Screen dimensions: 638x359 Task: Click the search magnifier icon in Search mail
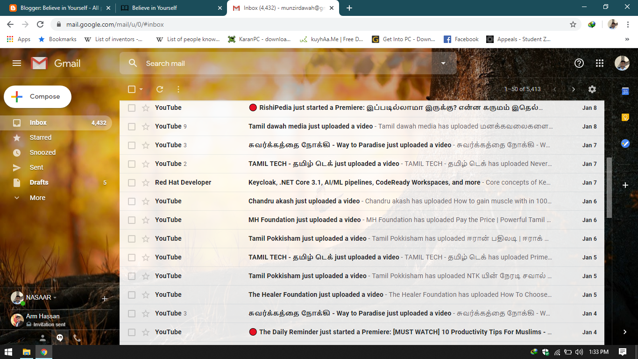[x=133, y=63]
